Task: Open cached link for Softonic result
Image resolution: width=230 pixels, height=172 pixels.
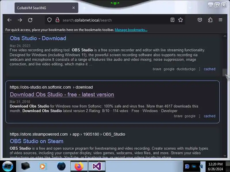Action: click(210, 116)
